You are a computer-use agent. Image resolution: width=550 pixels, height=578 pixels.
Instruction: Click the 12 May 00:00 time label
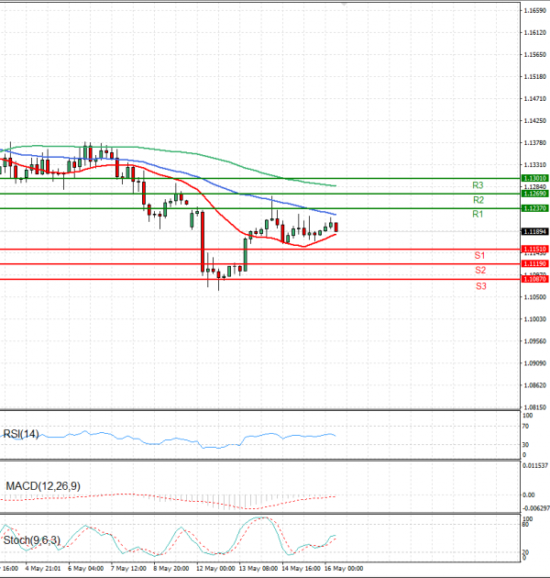(x=215, y=569)
